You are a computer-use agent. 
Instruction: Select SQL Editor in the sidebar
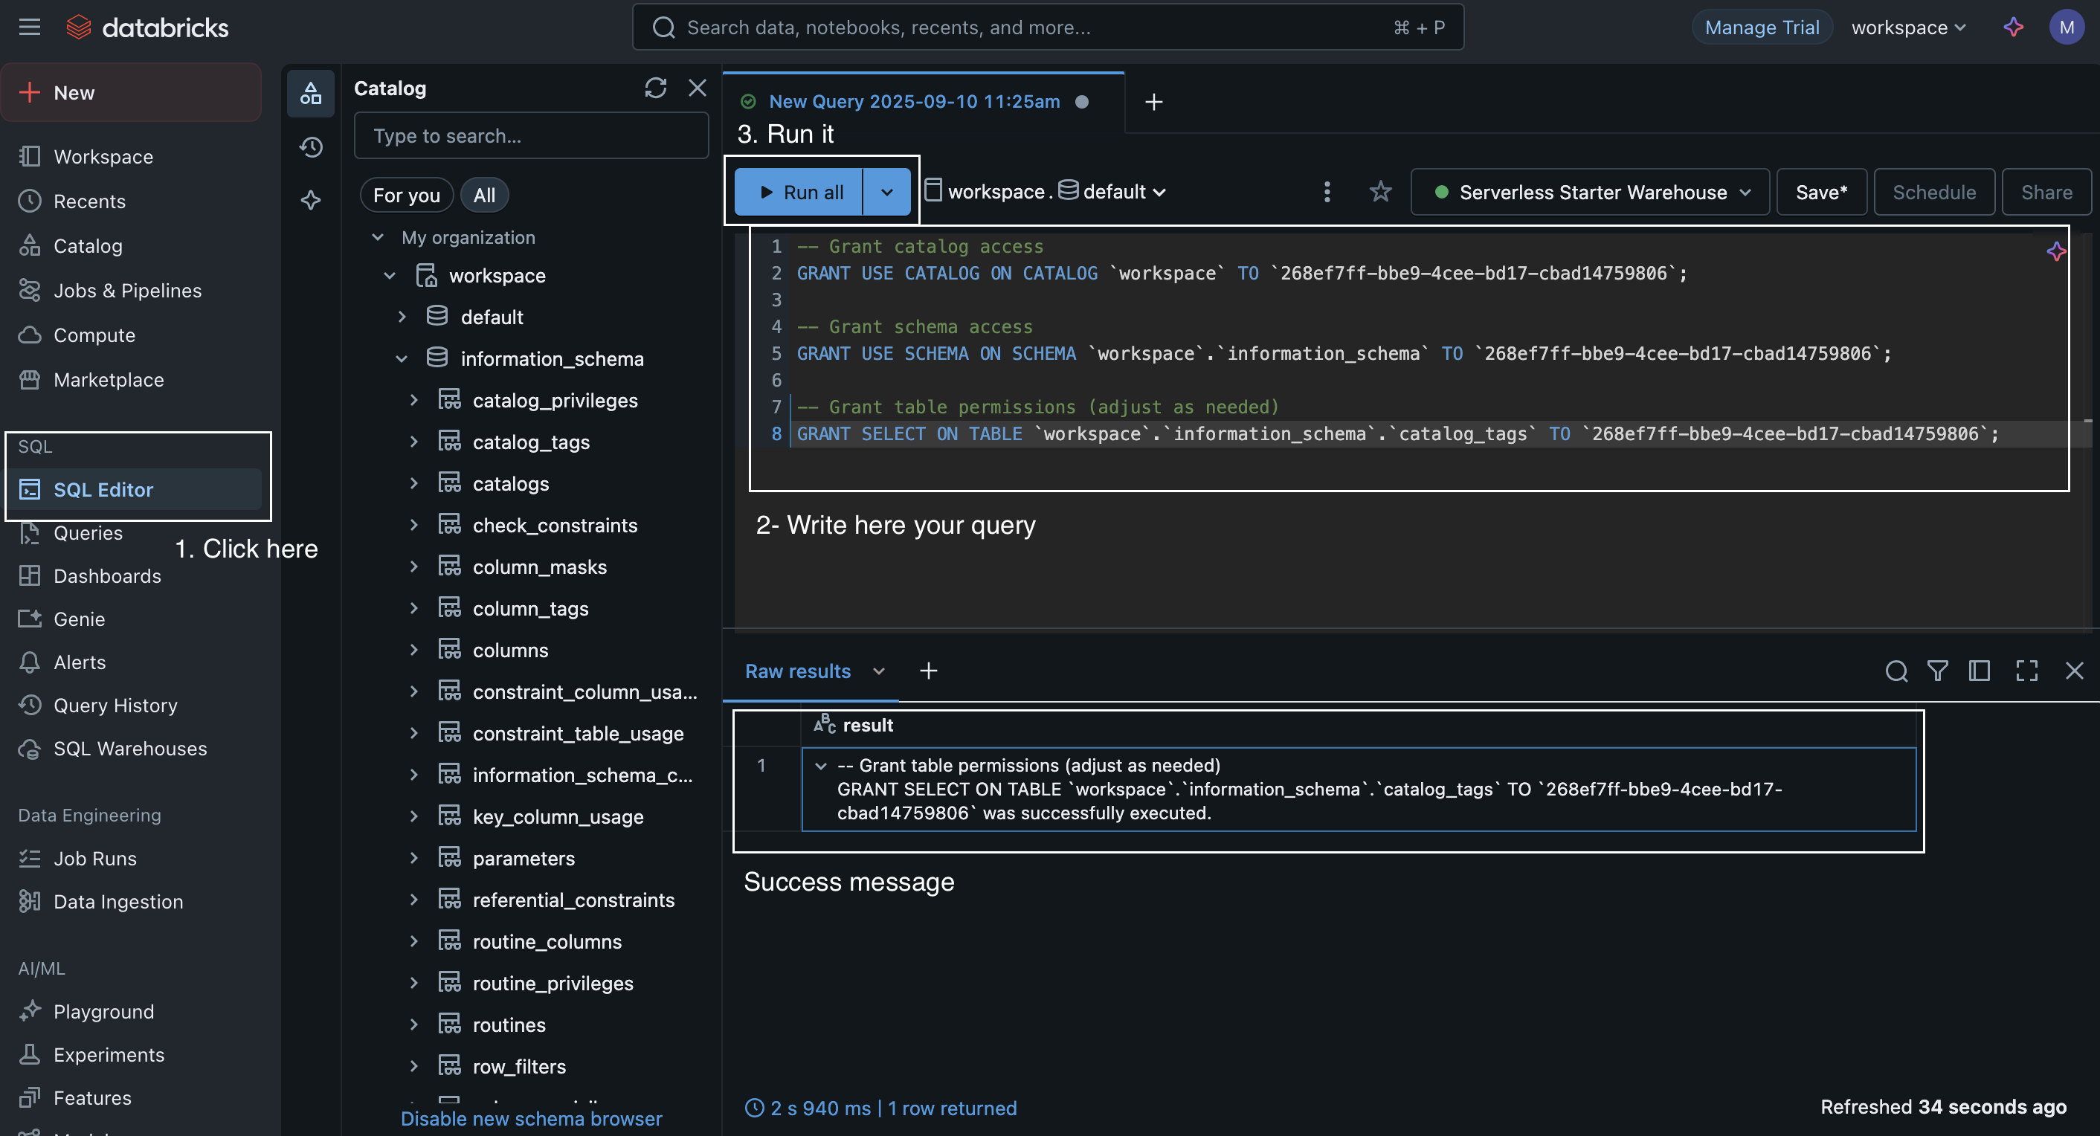tap(135, 489)
